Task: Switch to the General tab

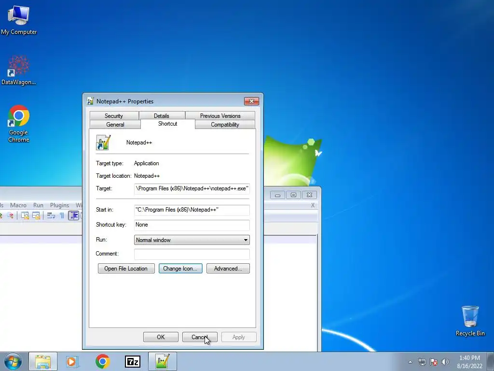Action: (x=115, y=125)
